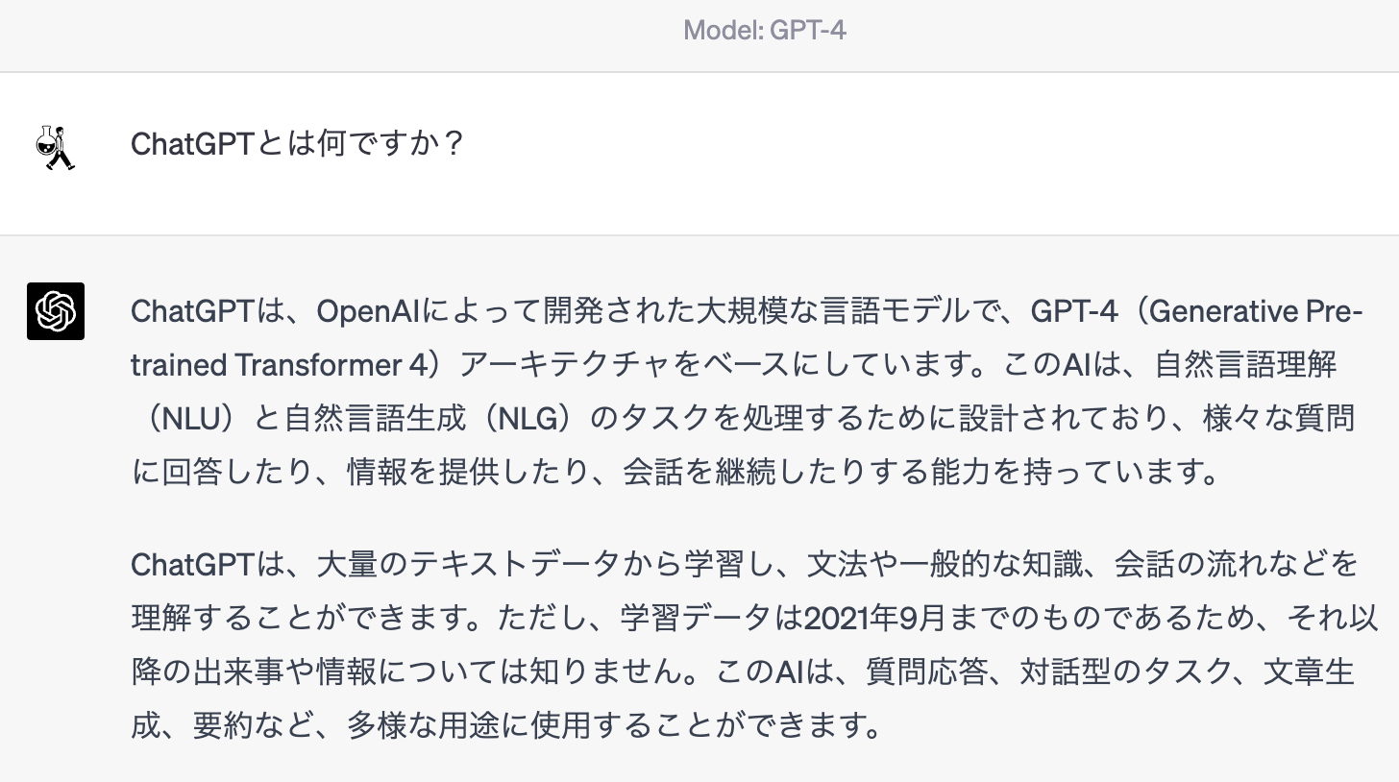Click the ChatGPT logo avatar
The width and height of the screenshot is (1399, 782).
pyautogui.click(x=56, y=311)
